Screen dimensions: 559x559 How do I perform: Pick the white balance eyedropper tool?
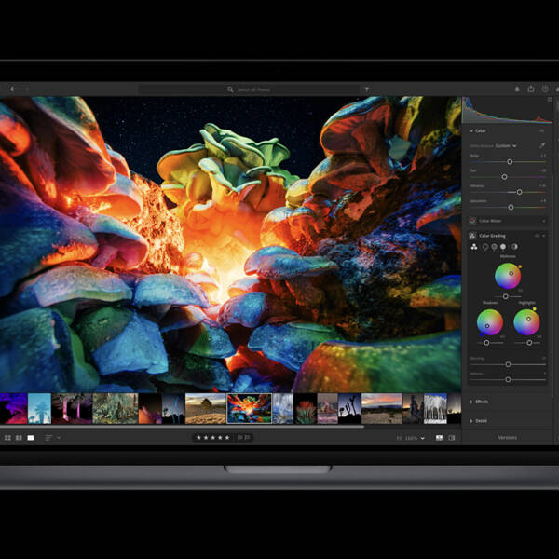[x=543, y=145]
